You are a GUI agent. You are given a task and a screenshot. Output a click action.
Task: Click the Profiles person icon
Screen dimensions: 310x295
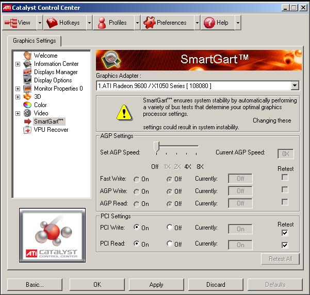coord(102,23)
